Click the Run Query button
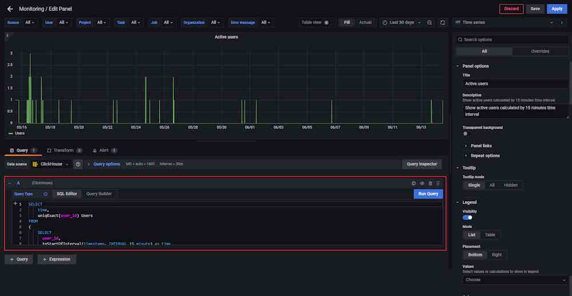The image size is (572, 296). [x=428, y=194]
